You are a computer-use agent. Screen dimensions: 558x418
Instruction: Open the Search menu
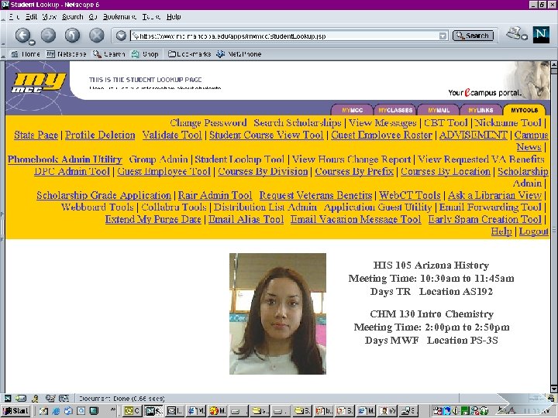[x=73, y=17]
